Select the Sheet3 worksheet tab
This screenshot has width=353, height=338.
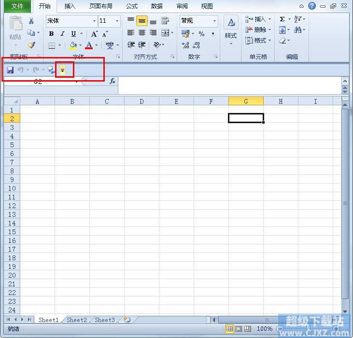tap(105, 320)
